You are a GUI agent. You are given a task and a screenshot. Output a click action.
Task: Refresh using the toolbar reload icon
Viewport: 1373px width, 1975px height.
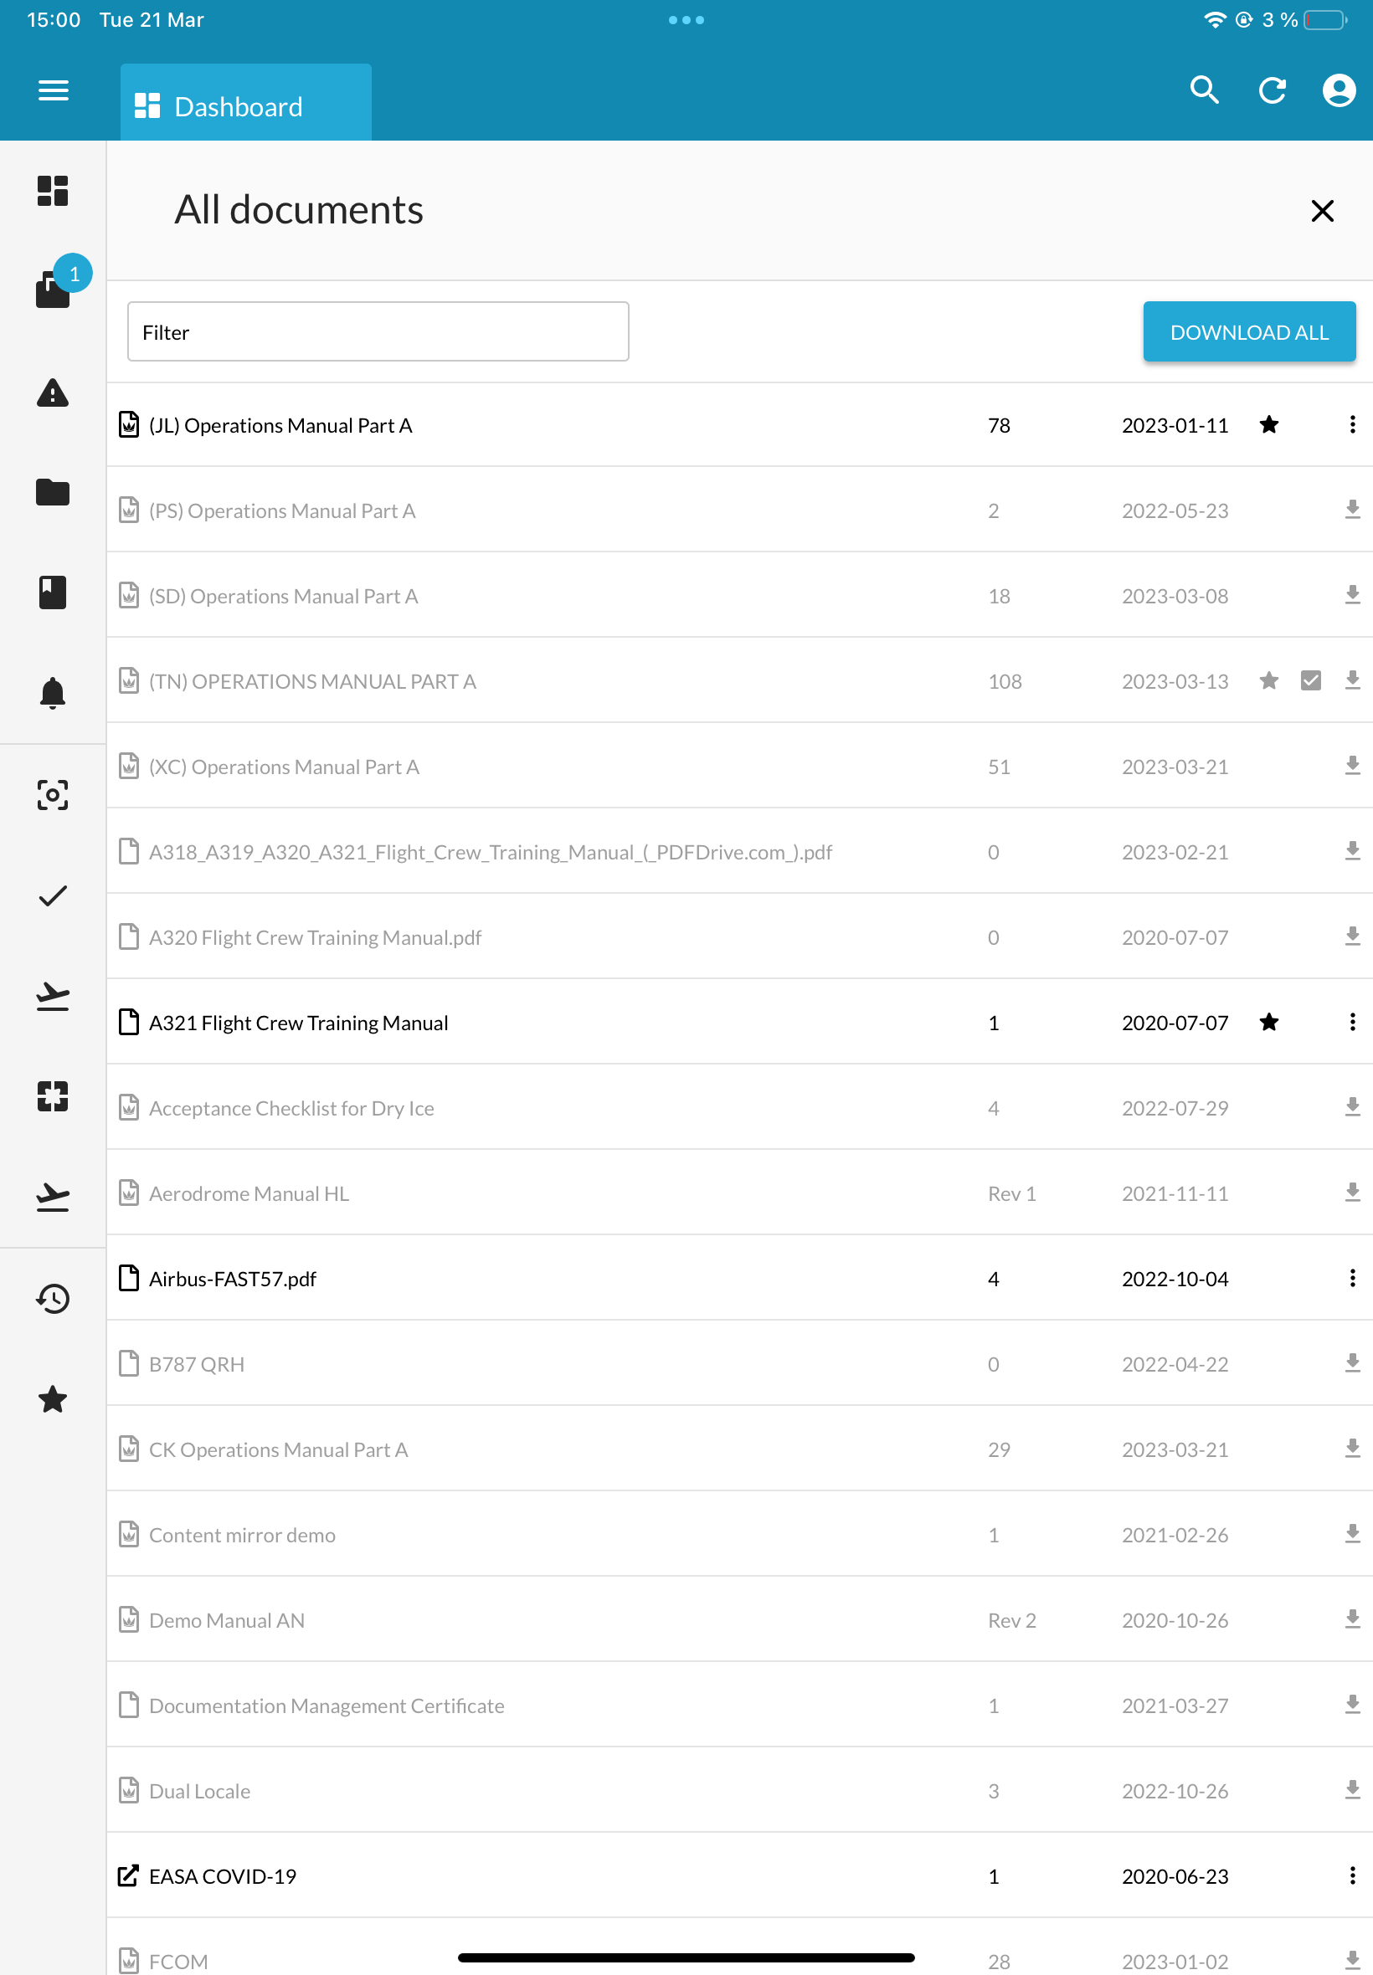1273,90
